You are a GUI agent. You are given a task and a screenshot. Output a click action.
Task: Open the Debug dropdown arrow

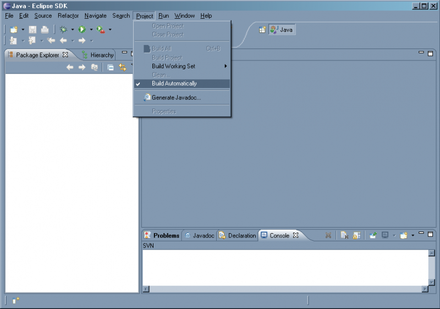pos(73,30)
